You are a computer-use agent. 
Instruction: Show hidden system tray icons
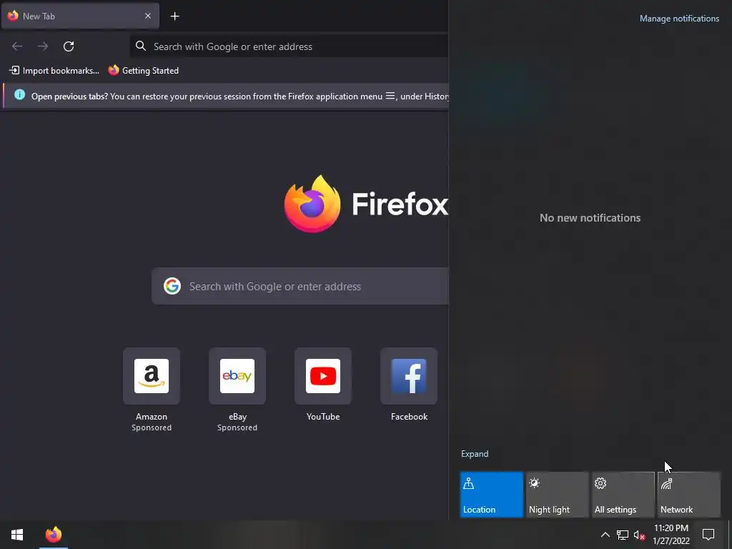[605, 535]
